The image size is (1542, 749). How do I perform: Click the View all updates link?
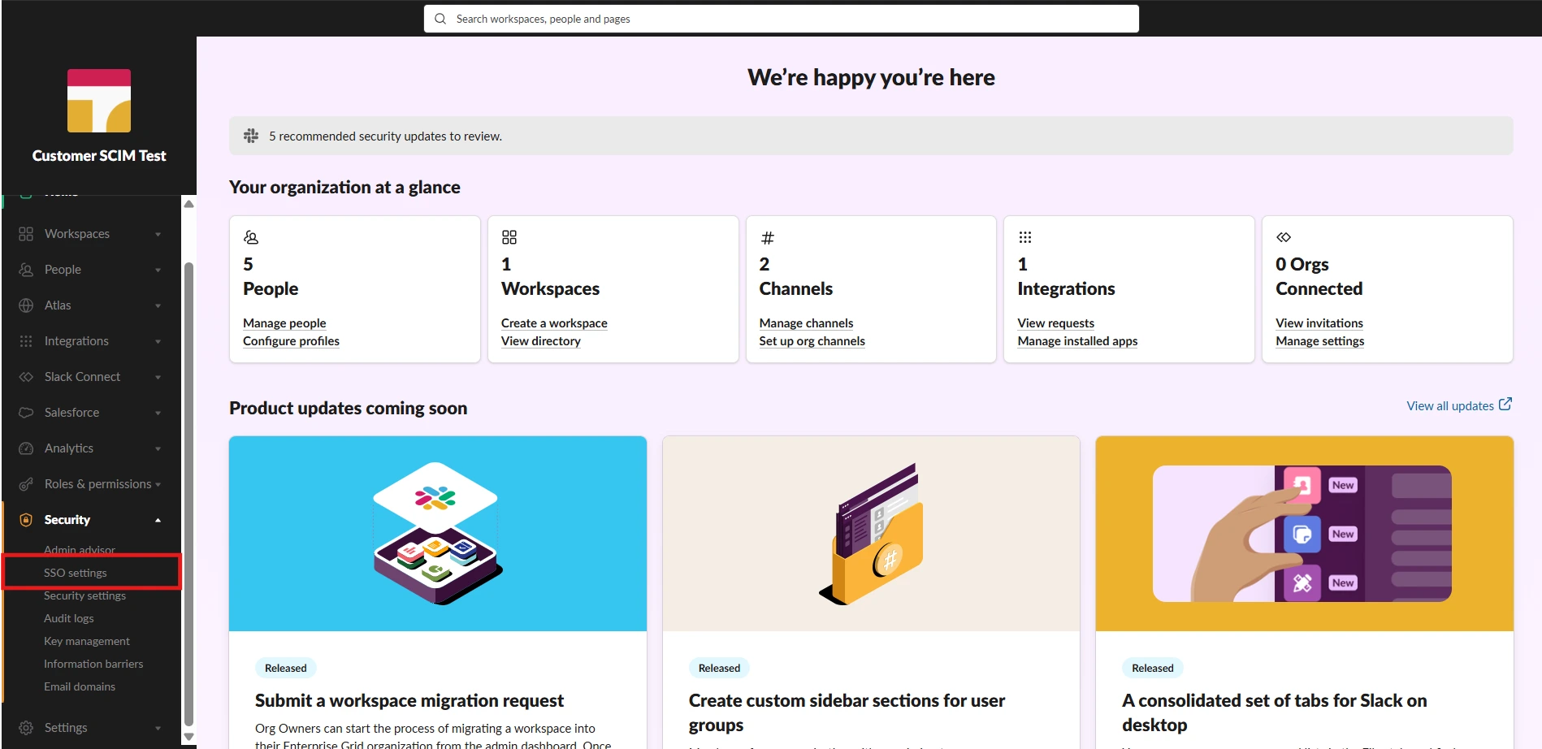(x=1450, y=405)
